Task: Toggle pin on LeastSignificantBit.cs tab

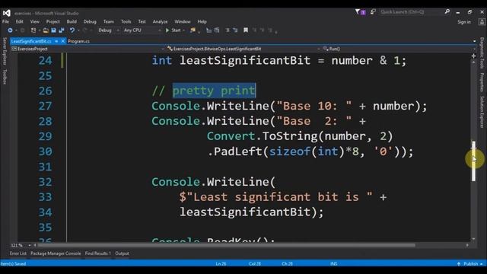Action: pyautogui.click(x=56, y=41)
